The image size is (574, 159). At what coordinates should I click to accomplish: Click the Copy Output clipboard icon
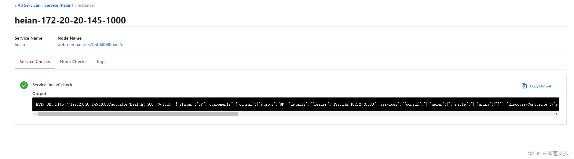524,86
